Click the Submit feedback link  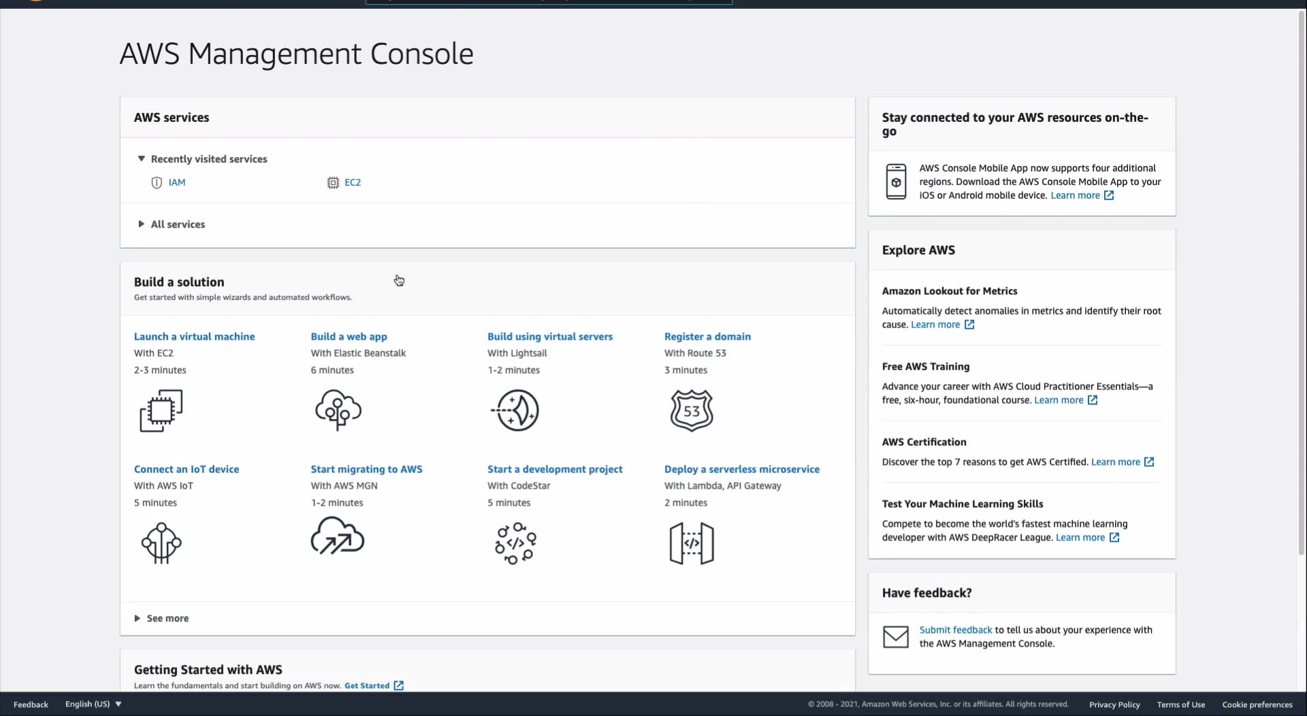[x=956, y=630]
